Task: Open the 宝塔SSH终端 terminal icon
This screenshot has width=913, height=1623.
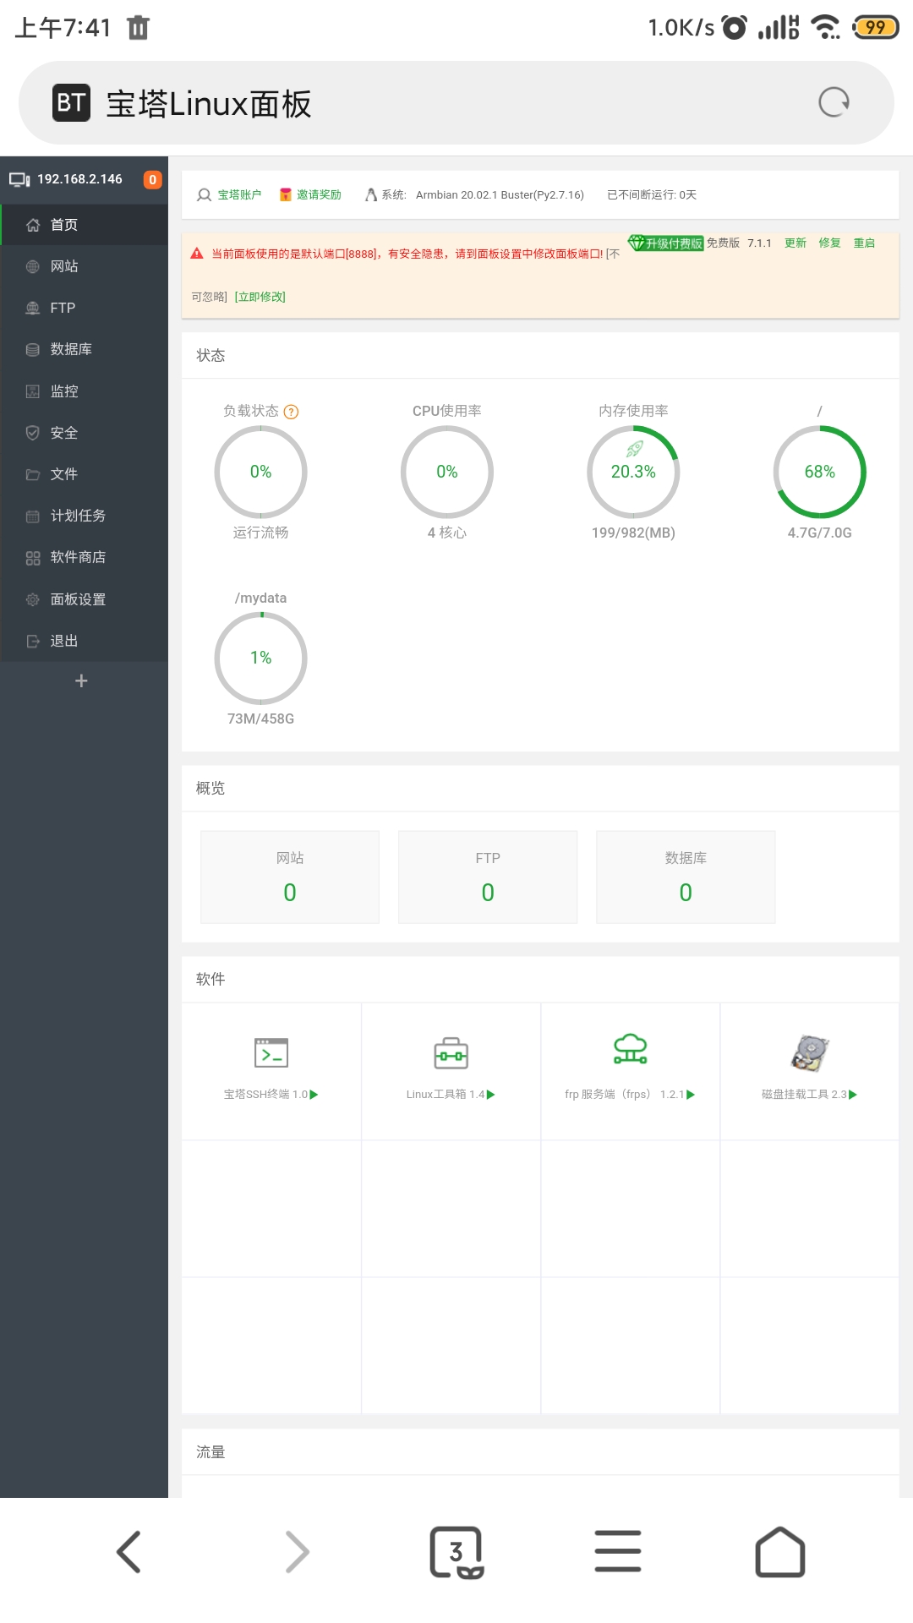Action: pyautogui.click(x=271, y=1052)
